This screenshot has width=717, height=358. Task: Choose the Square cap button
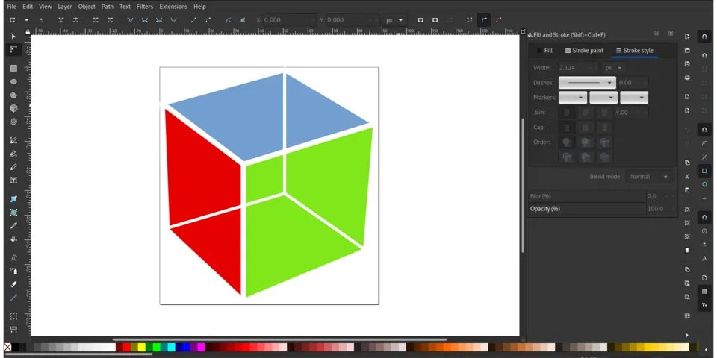604,128
